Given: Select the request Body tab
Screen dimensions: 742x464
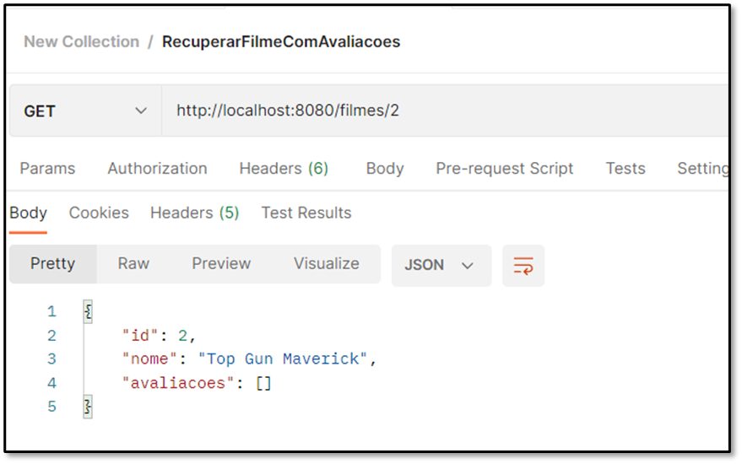Looking at the screenshot, I should click(x=385, y=169).
